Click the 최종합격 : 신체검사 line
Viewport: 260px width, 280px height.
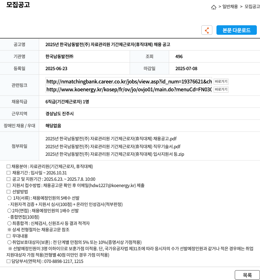tap(48, 223)
